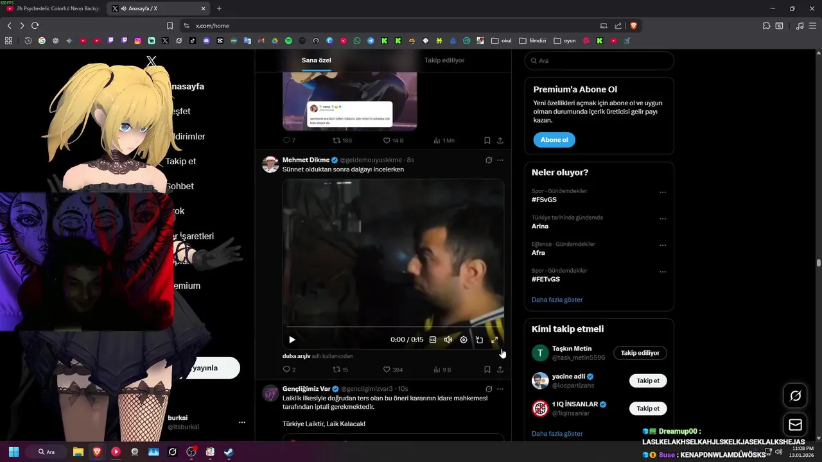This screenshot has width=822, height=462.
Task: Reload the page
Action: 35,26
